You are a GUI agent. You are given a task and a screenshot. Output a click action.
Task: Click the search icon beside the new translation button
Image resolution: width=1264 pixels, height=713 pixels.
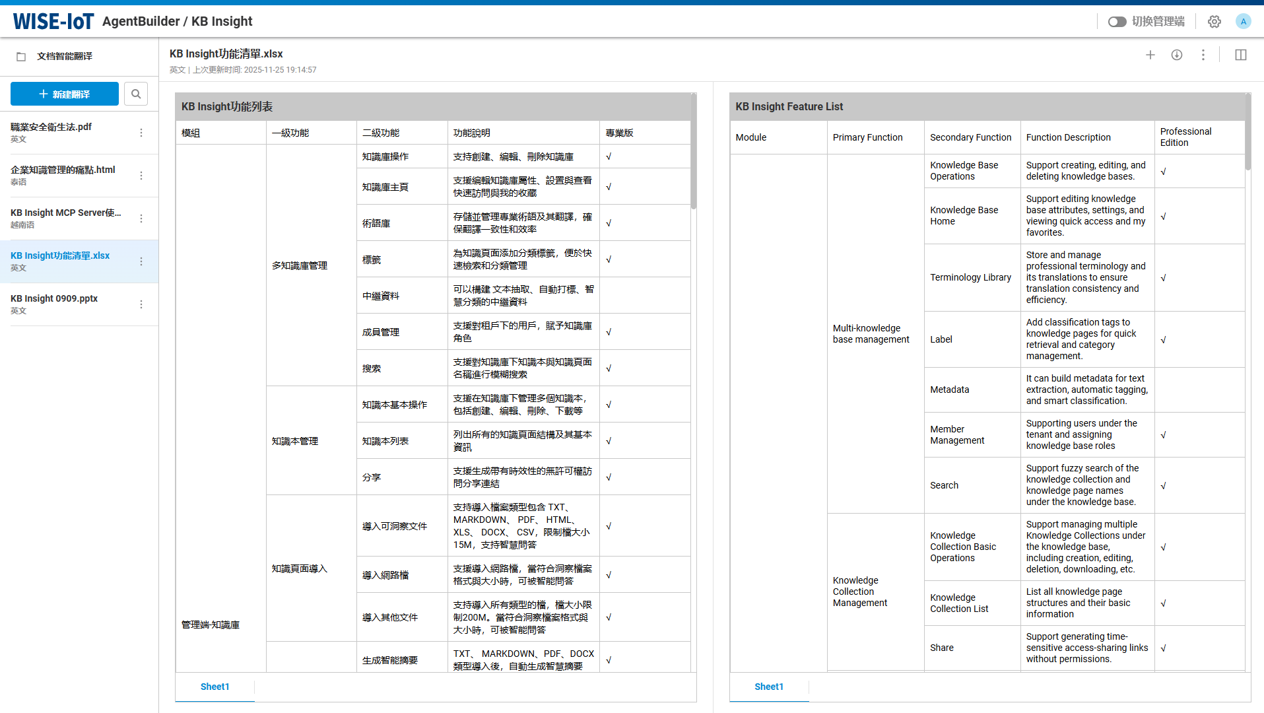136,94
